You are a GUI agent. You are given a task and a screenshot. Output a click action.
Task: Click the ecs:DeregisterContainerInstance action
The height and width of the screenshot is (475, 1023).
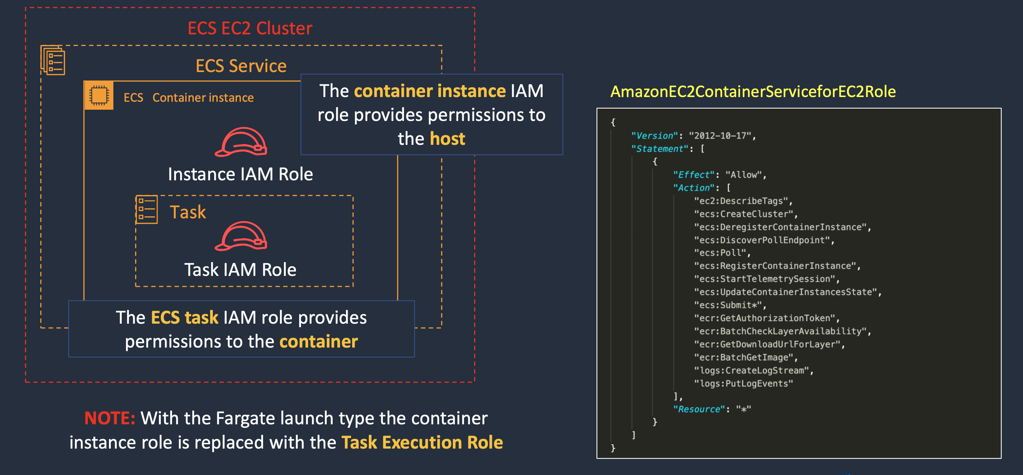[x=782, y=227]
